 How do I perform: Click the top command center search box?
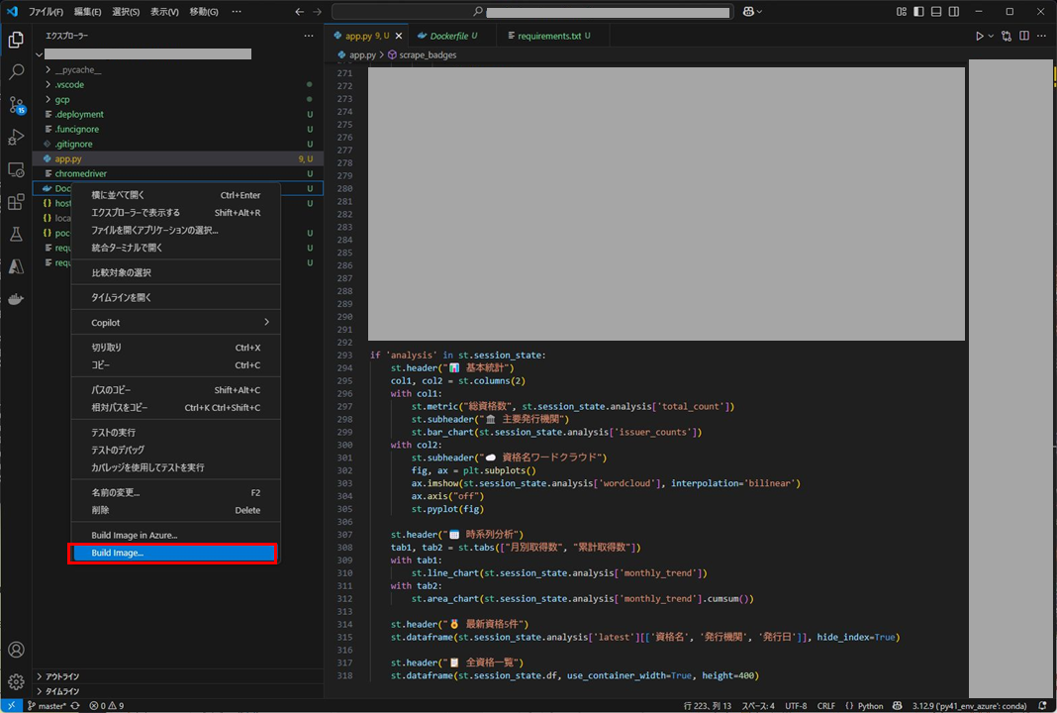(x=534, y=12)
